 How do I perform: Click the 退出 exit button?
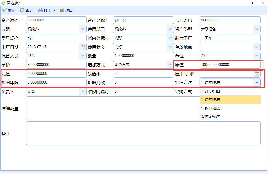pyautogui.click(x=66, y=10)
